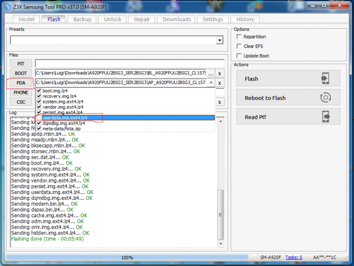Go to the Unlock tab

[113, 19]
